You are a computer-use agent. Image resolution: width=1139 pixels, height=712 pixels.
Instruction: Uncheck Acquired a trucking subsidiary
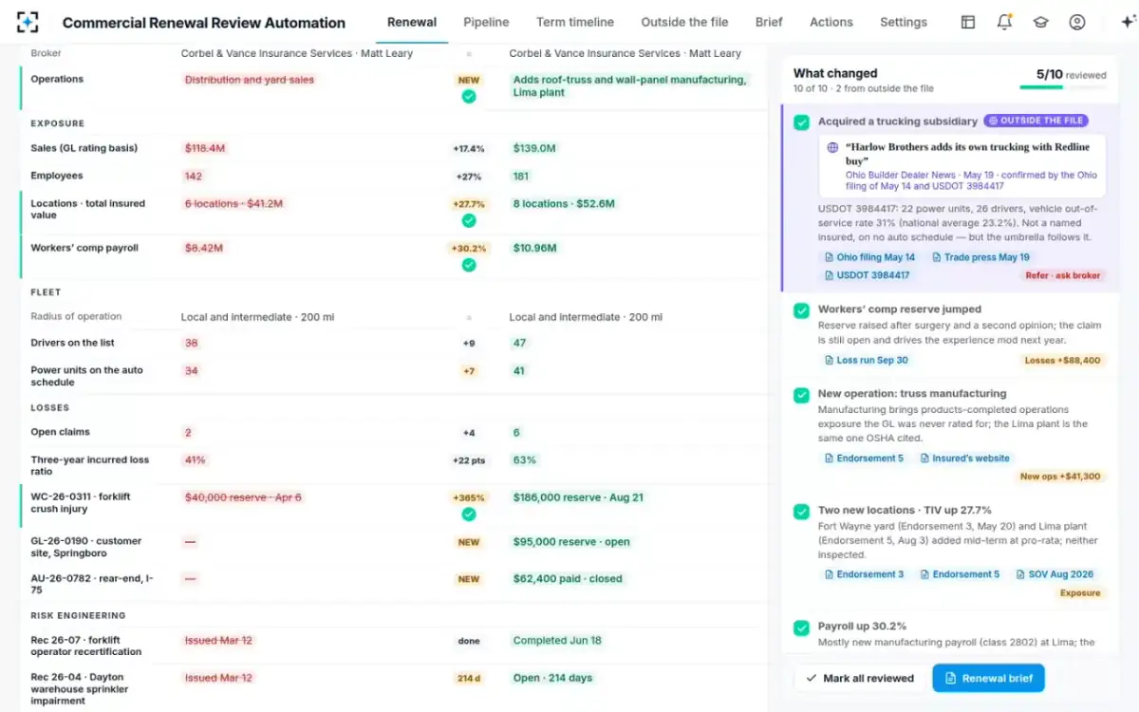click(801, 122)
